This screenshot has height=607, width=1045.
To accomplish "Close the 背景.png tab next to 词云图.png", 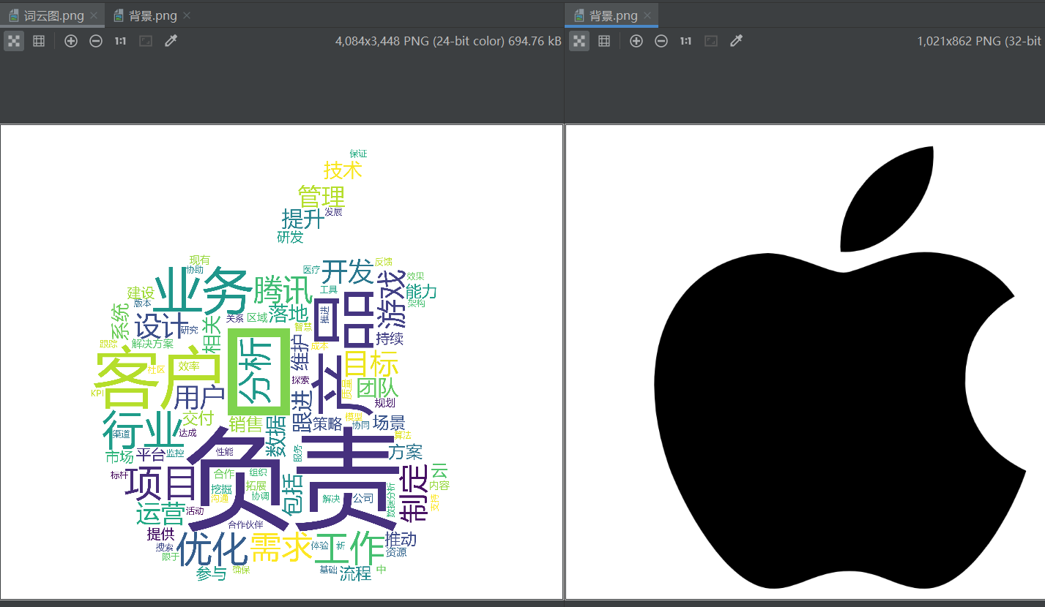I will coord(187,15).
